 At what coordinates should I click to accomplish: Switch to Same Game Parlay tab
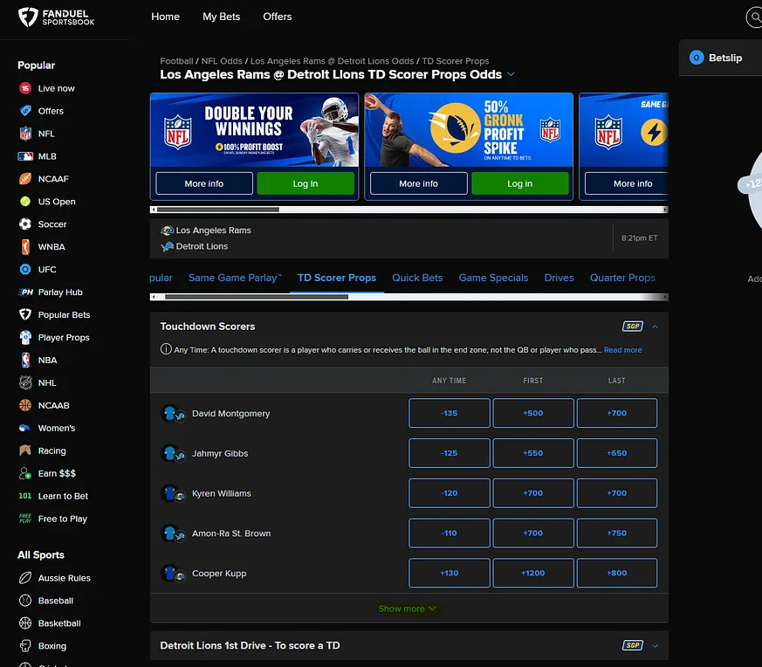(x=235, y=278)
